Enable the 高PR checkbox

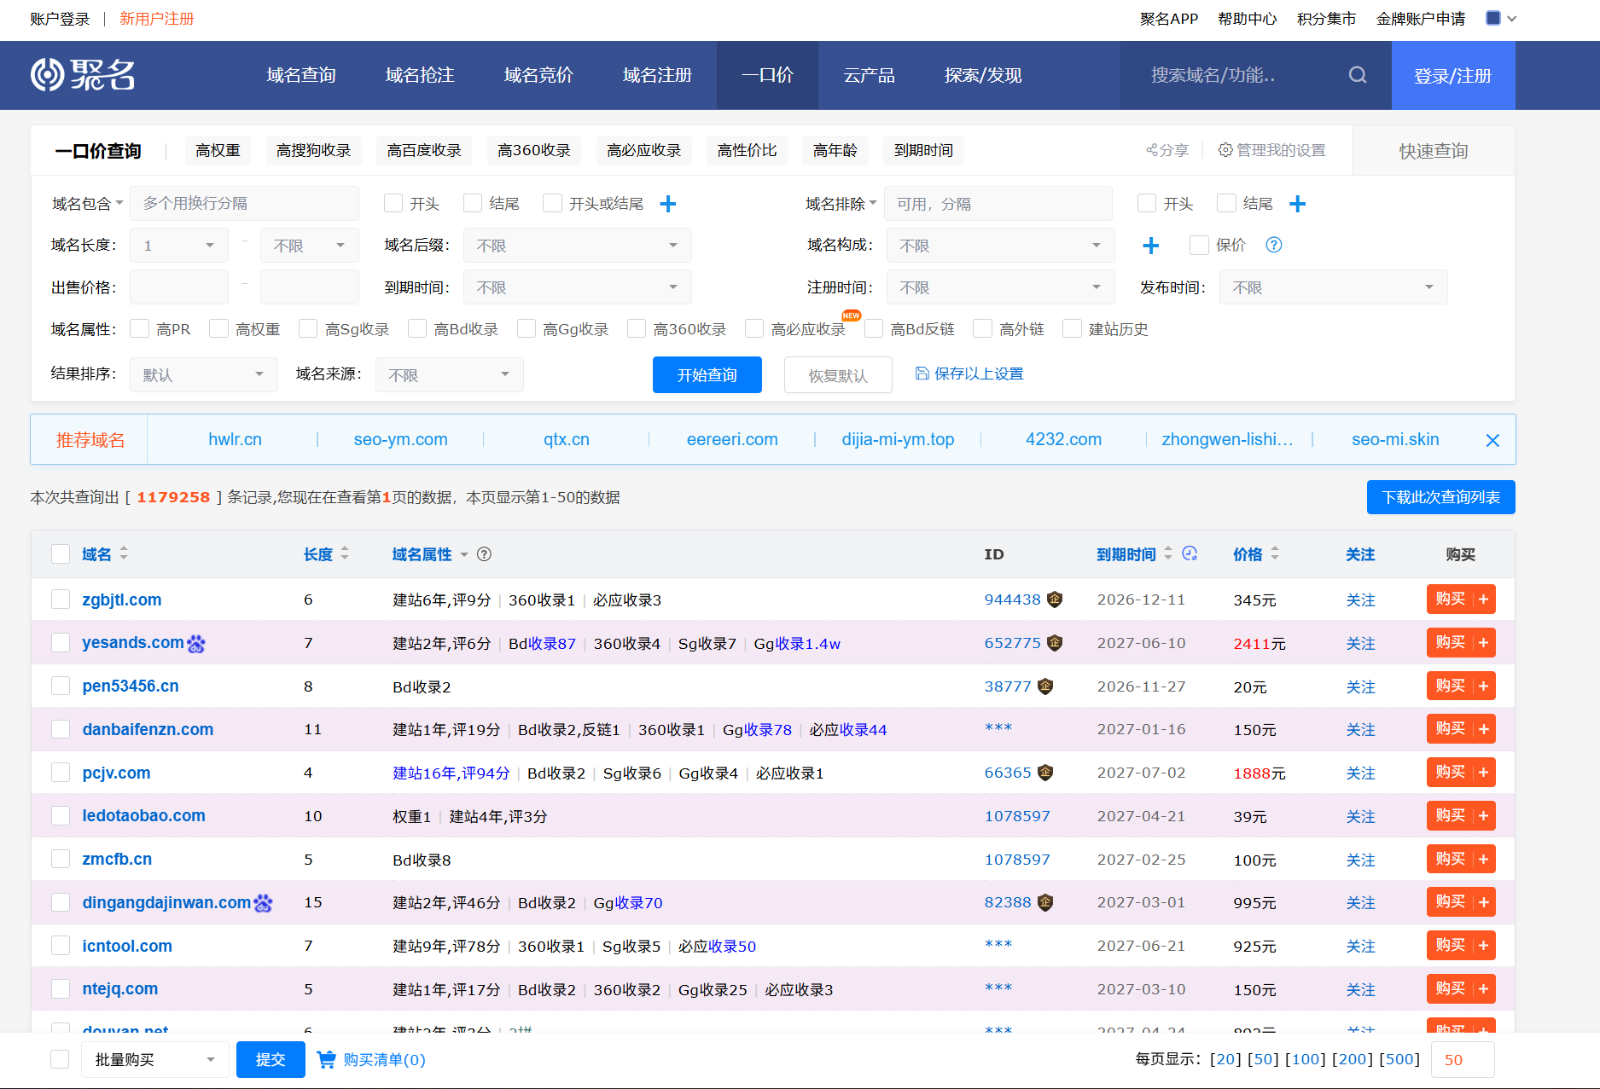tap(140, 329)
